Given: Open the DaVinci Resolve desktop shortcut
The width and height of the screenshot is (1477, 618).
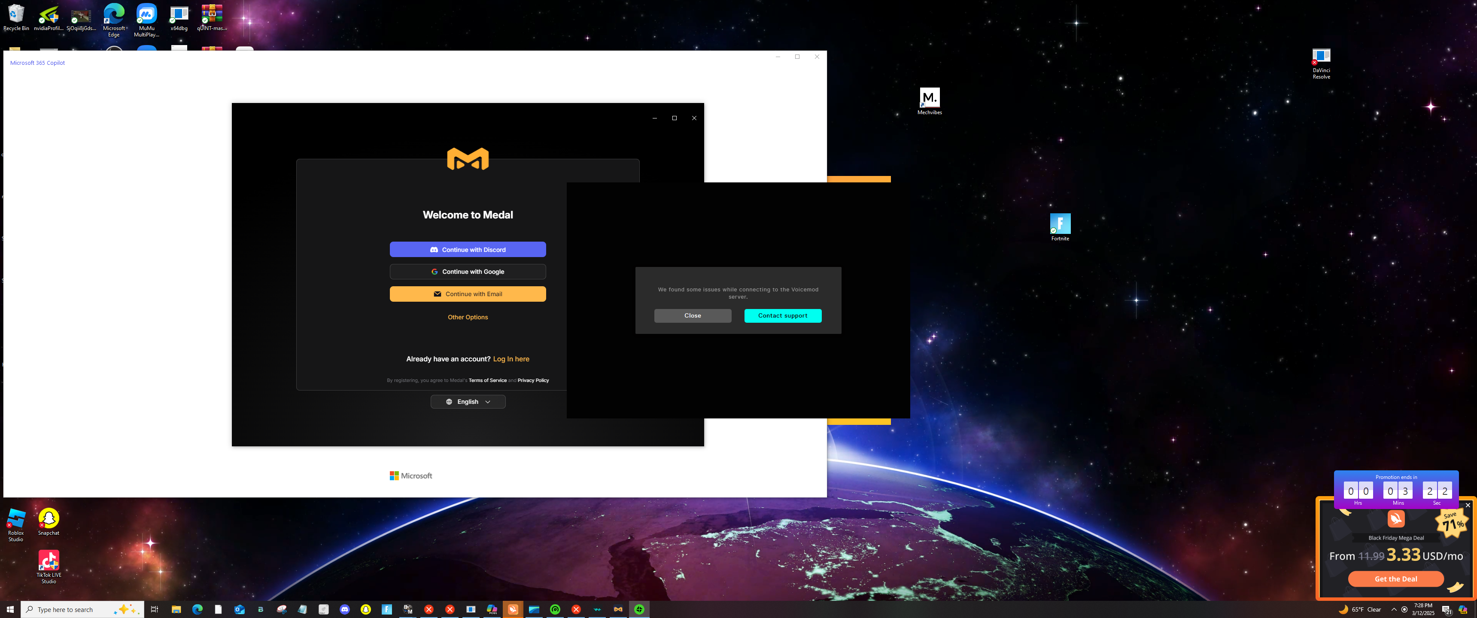Looking at the screenshot, I should (1321, 64).
